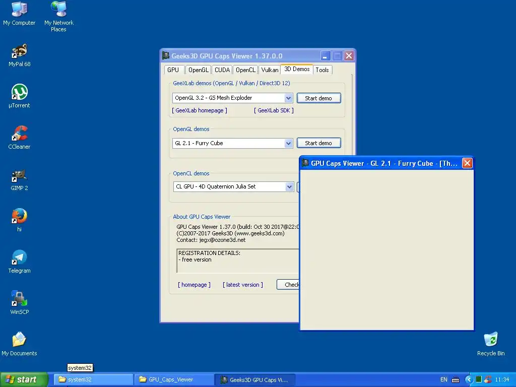
Task: Select the 3D Demos tab
Action: click(297, 69)
